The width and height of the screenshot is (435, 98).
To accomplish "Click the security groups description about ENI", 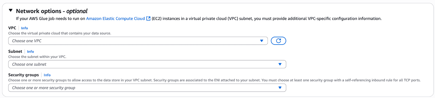I will [x=215, y=80].
